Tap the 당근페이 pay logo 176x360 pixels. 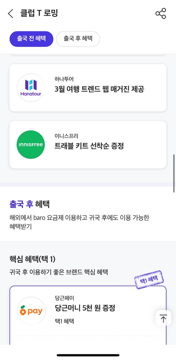(31, 311)
